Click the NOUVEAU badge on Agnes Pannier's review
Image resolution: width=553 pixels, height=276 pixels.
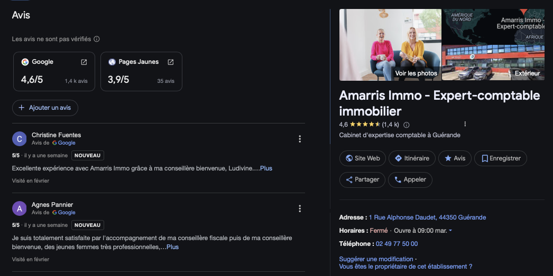click(88, 225)
